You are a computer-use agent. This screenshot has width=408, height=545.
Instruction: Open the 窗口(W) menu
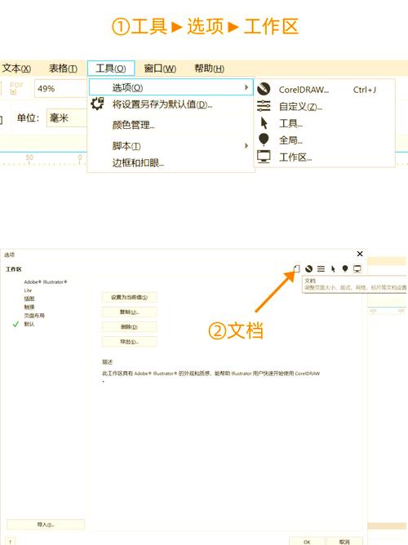click(x=160, y=69)
